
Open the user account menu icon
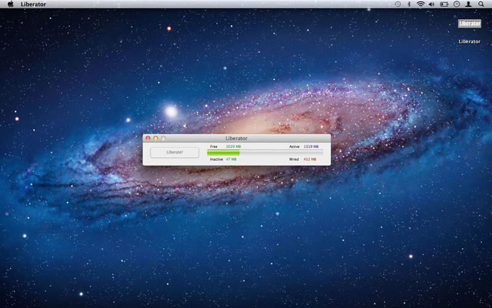pyautogui.click(x=469, y=4)
